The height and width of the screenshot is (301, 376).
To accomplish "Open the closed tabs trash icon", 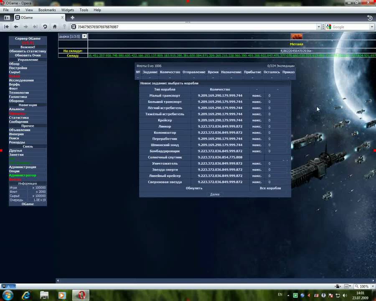I will point(370,18).
